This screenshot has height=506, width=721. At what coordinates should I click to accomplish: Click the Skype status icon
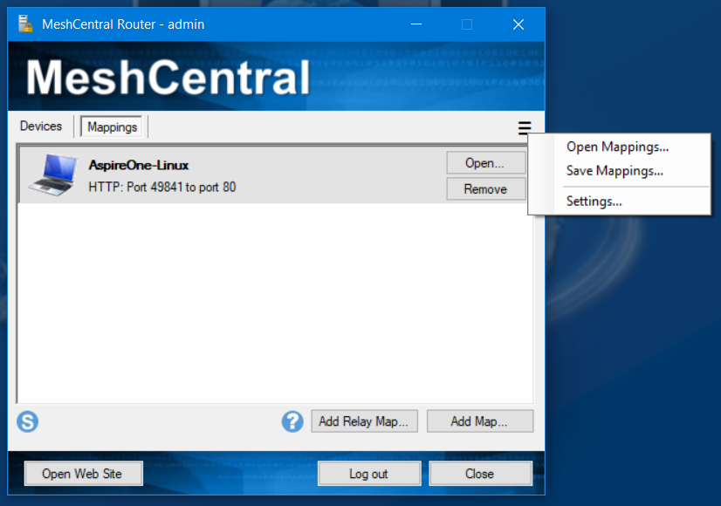[x=27, y=421]
